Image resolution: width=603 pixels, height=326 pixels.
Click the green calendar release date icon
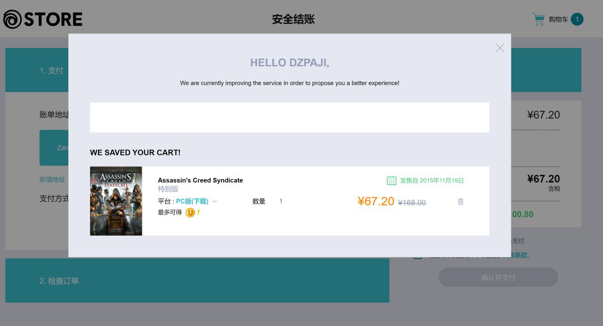click(x=391, y=180)
